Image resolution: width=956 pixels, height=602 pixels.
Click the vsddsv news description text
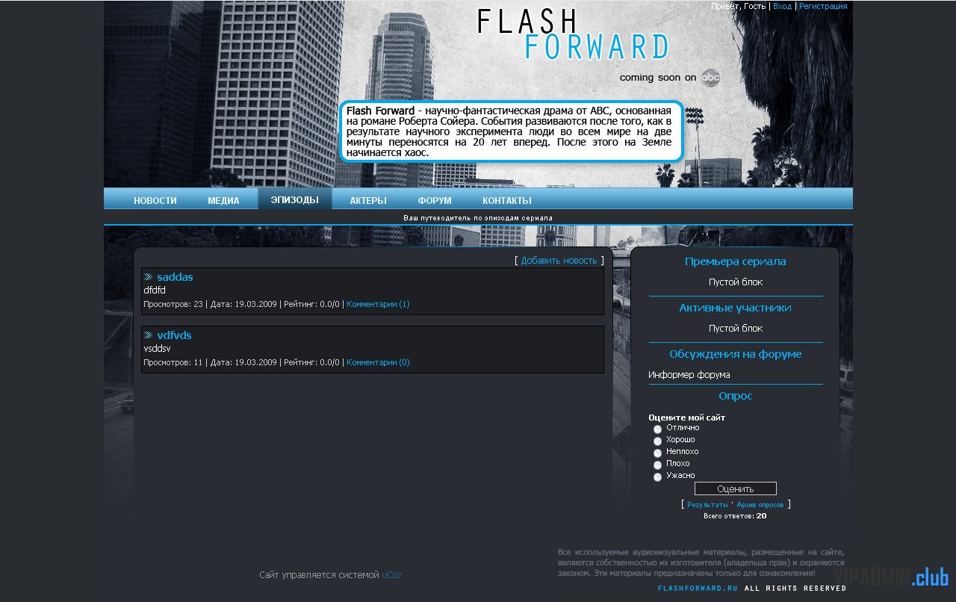158,349
